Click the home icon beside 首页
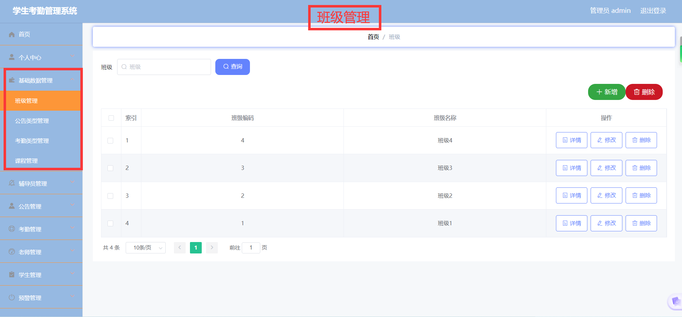This screenshot has height=317, width=682. click(x=12, y=34)
